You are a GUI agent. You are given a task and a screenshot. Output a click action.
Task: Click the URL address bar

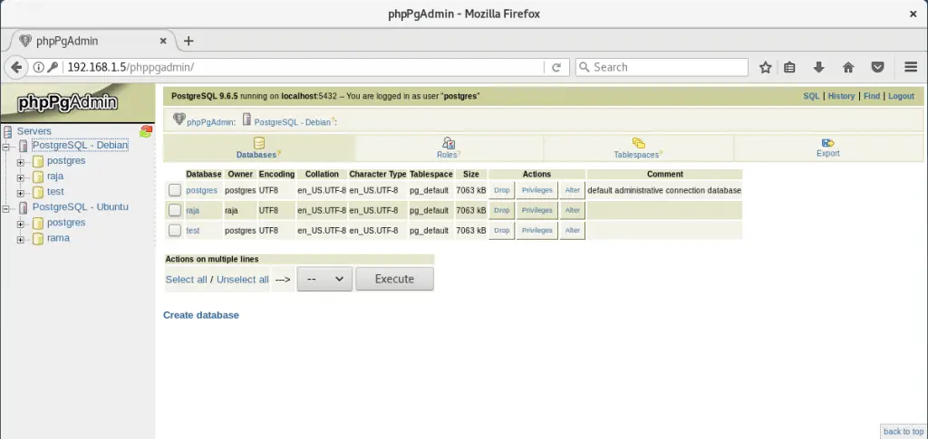(x=304, y=67)
